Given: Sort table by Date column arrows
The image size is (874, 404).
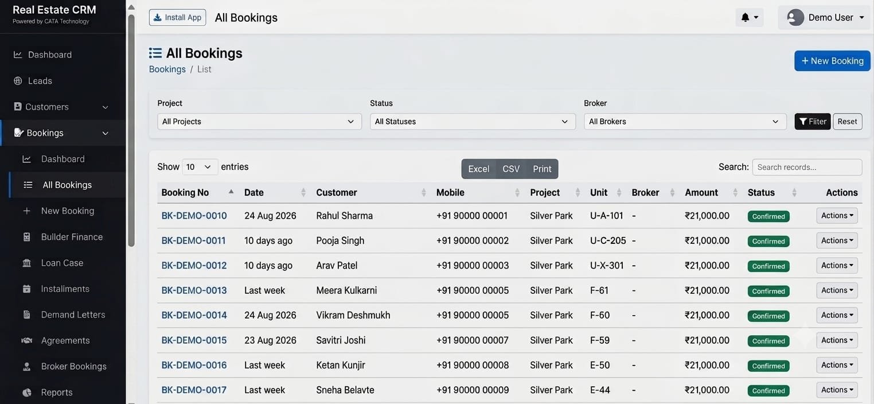Looking at the screenshot, I should (303, 192).
